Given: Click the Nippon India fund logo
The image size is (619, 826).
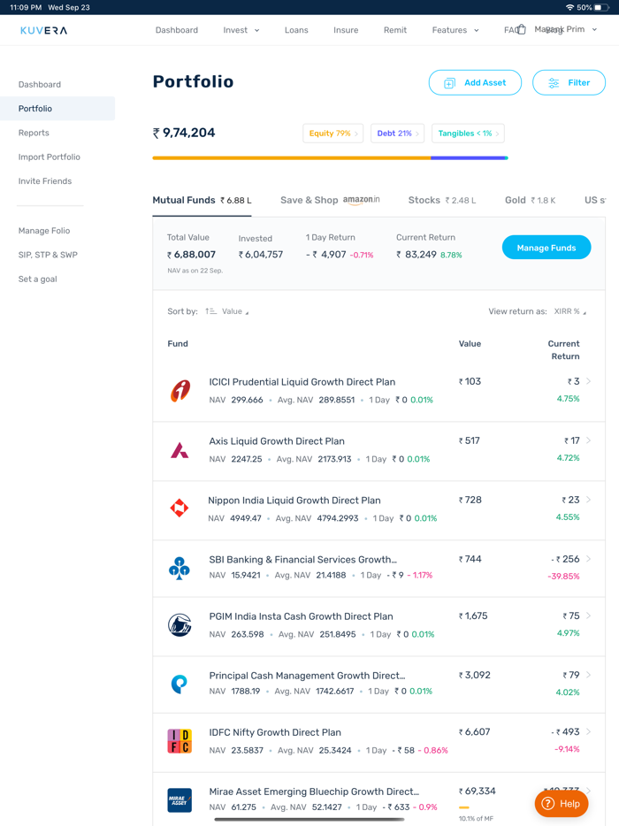Looking at the screenshot, I should pos(180,508).
